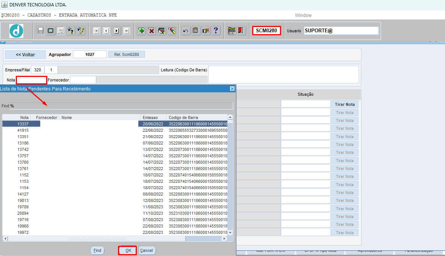Click the red door exit icon

(x=241, y=31)
